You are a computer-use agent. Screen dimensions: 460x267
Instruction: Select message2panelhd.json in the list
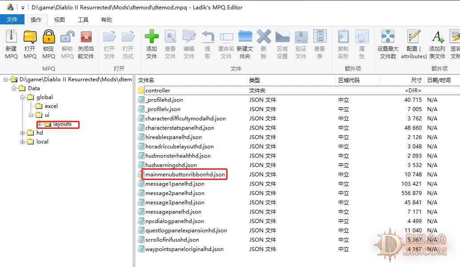(x=175, y=193)
